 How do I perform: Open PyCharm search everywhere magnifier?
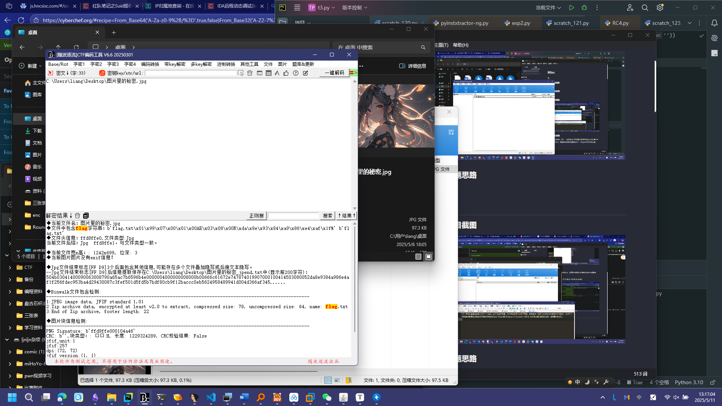pyautogui.click(x=645, y=8)
